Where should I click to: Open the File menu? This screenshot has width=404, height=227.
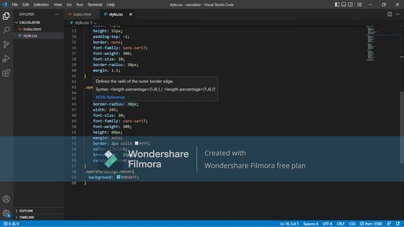(x=15, y=4)
